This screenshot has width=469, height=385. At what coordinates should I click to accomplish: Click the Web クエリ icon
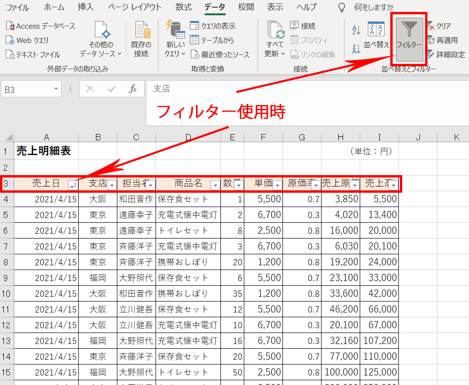click(x=10, y=40)
